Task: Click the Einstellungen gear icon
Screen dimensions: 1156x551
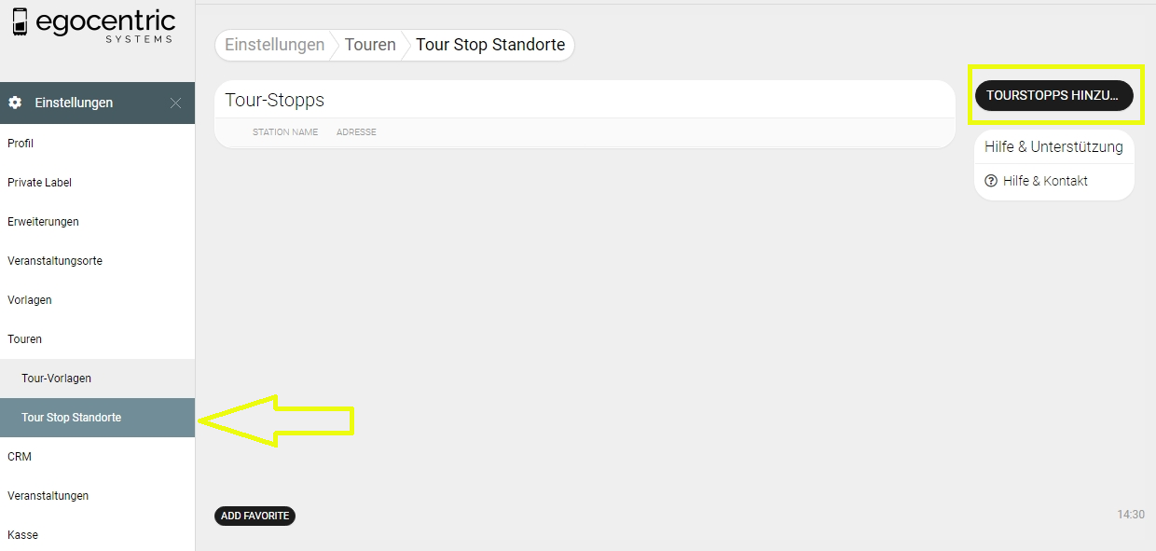Action: [15, 103]
